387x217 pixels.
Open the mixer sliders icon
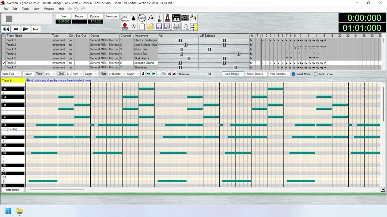coord(185,18)
